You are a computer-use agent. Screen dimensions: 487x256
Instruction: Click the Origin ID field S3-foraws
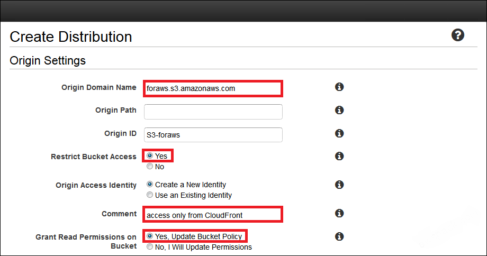point(213,135)
